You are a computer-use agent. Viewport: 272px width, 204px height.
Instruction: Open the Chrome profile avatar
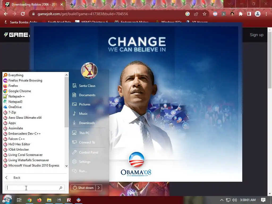pyautogui.click(x=258, y=14)
